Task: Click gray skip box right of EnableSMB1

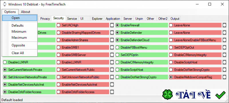Action: [x=112, y=48]
